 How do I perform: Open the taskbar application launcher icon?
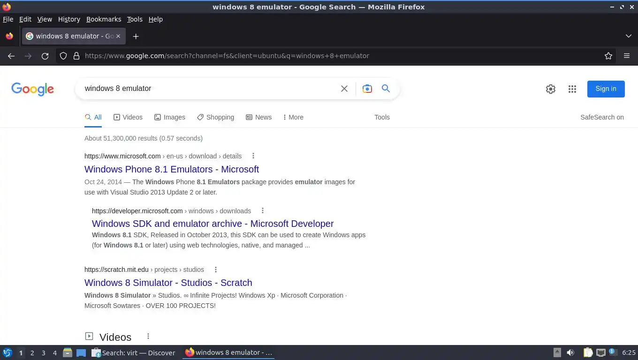7,352
